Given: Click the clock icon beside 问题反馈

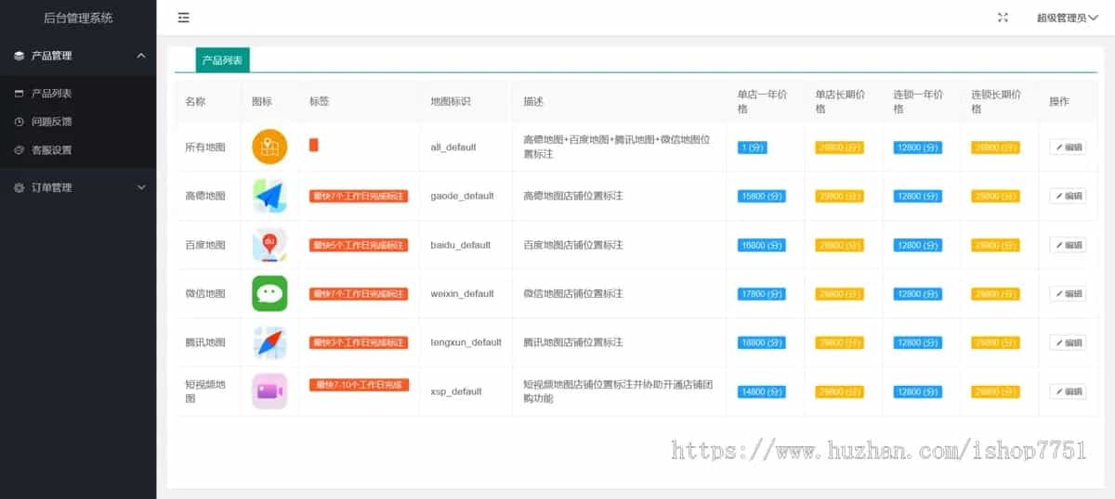Looking at the screenshot, I should 20,122.
